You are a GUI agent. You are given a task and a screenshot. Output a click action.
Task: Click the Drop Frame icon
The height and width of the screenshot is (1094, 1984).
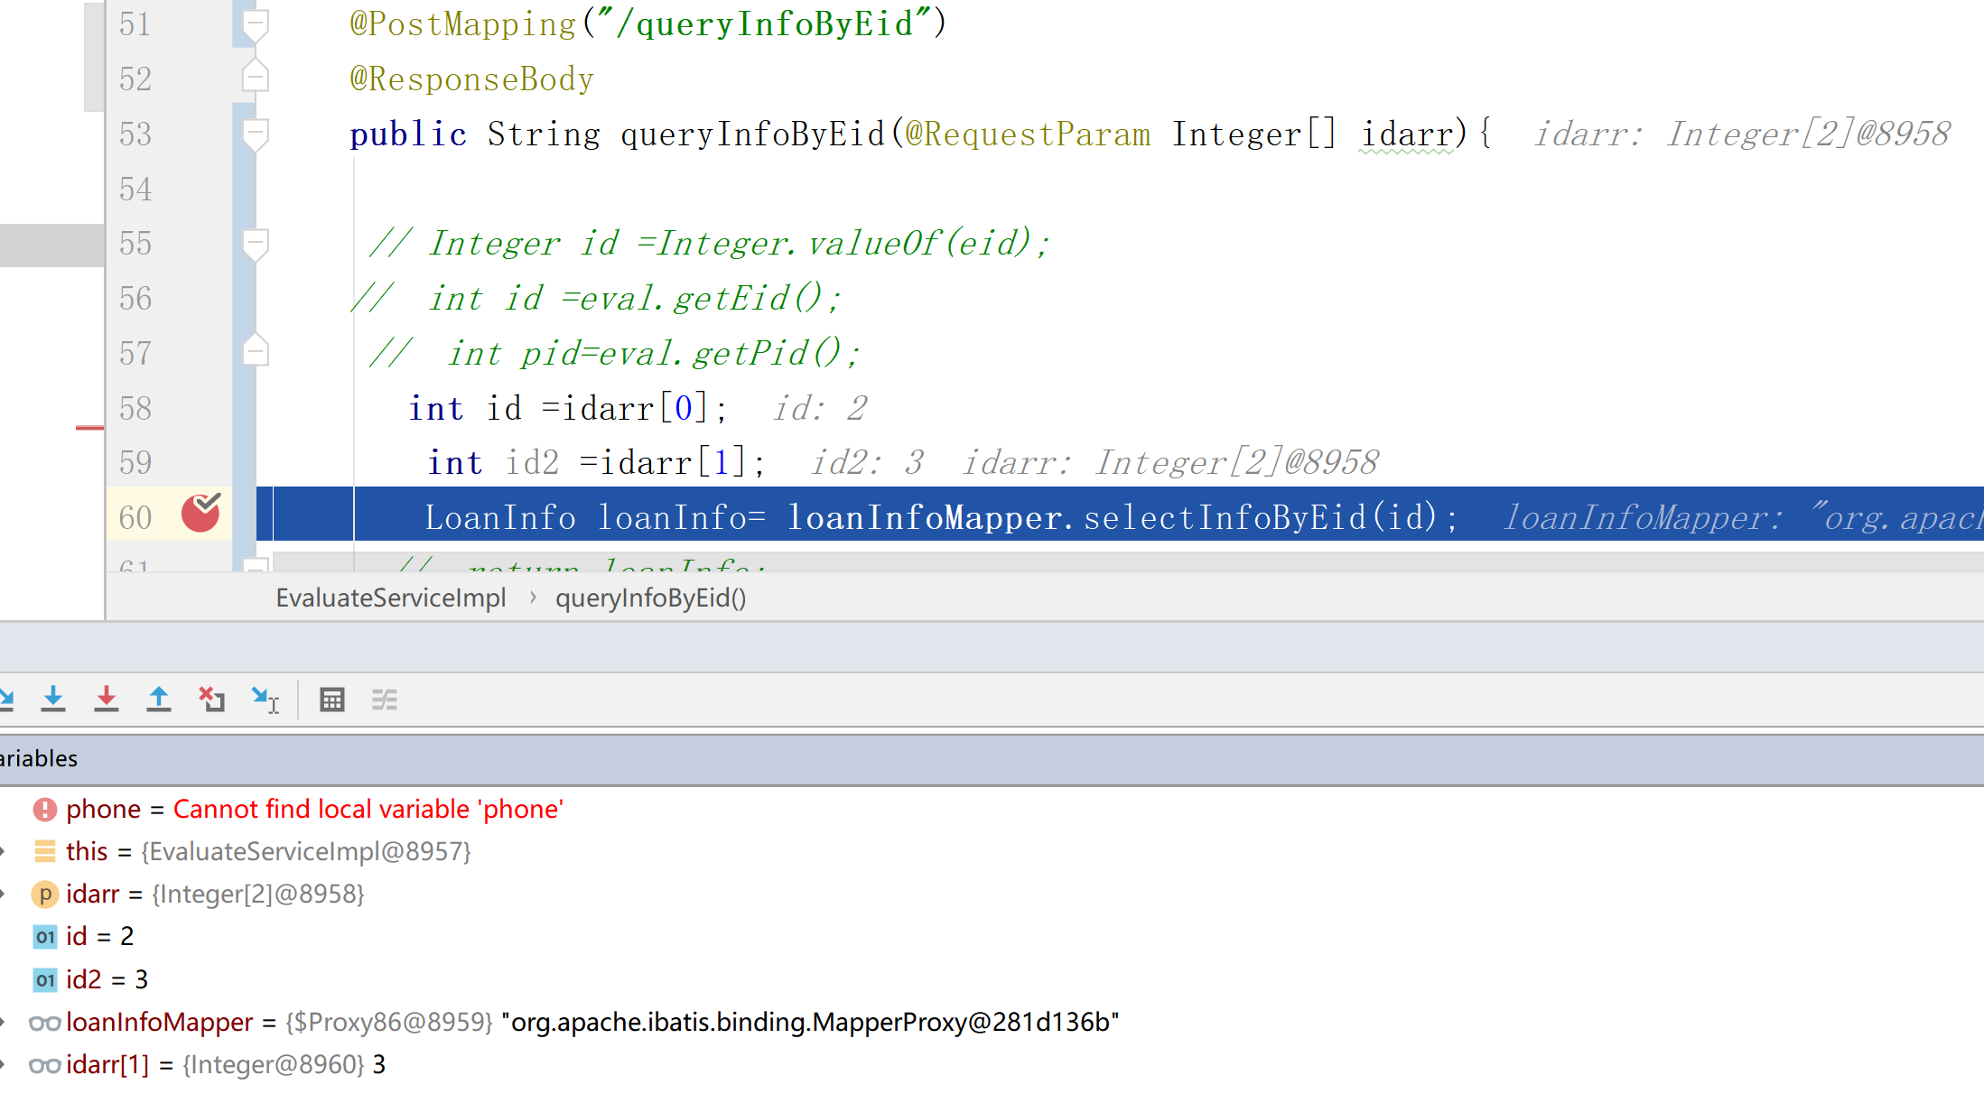pyautogui.click(x=211, y=700)
